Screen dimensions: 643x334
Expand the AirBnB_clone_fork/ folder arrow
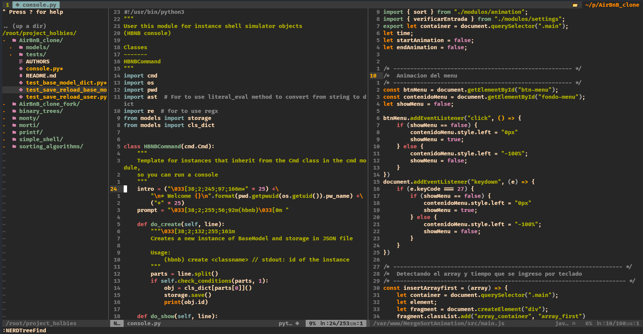(x=4, y=104)
